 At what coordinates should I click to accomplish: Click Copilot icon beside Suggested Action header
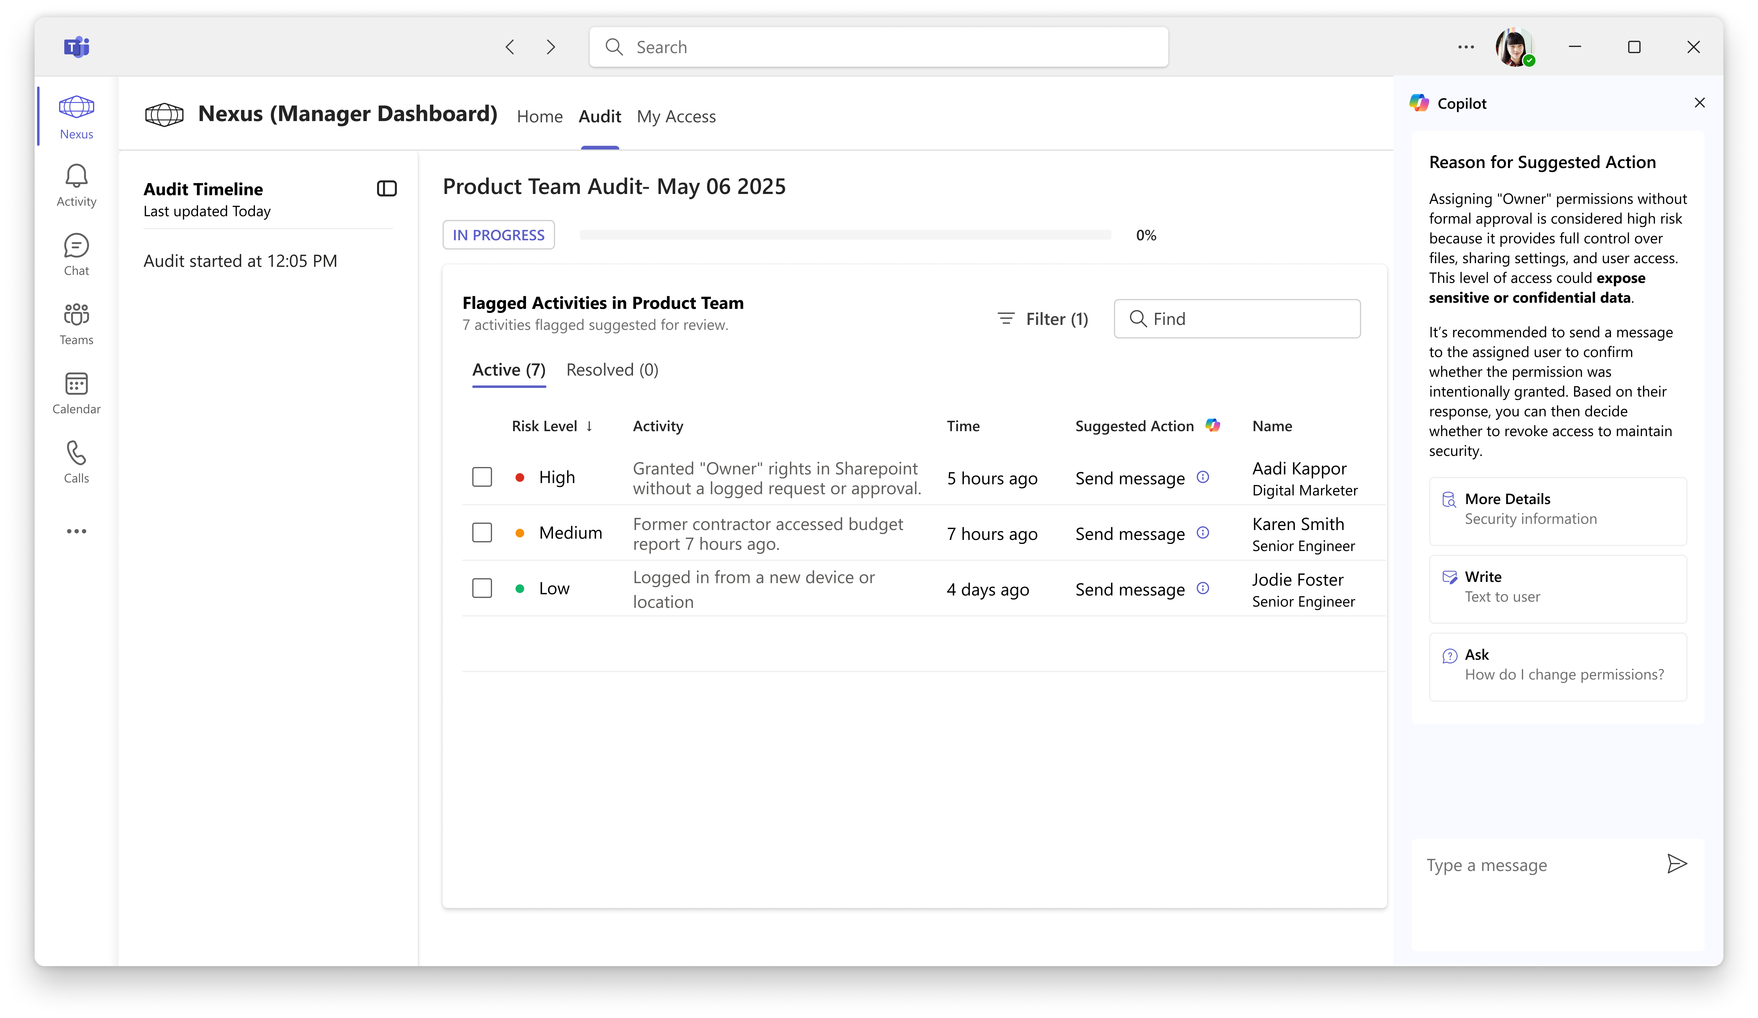coord(1213,425)
